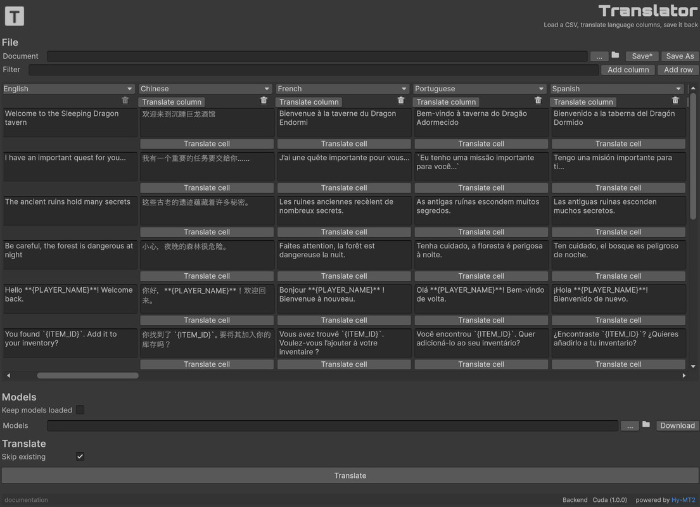The image size is (700, 507).
Task: Click the Add row button
Action: [678, 70]
